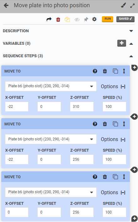This screenshot has width=138, height=222.
Task: Collapse the Sequence Steps section
Action: (x=131, y=56)
